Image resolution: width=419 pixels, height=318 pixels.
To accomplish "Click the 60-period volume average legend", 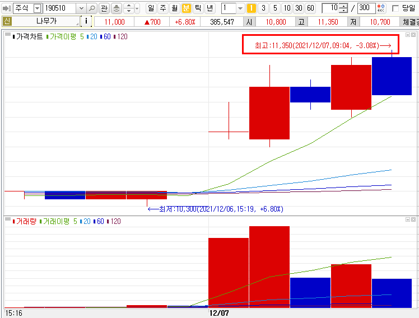I will [99, 221].
